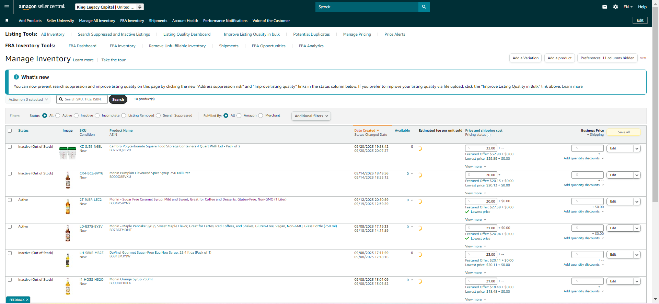This screenshot has height=304, width=659.
Task: Open Add Products menu item
Action: tap(30, 21)
